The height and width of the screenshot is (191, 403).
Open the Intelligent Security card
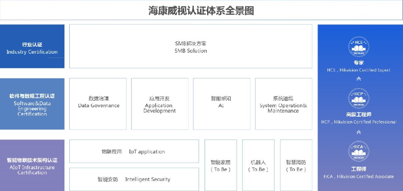coord(134,179)
